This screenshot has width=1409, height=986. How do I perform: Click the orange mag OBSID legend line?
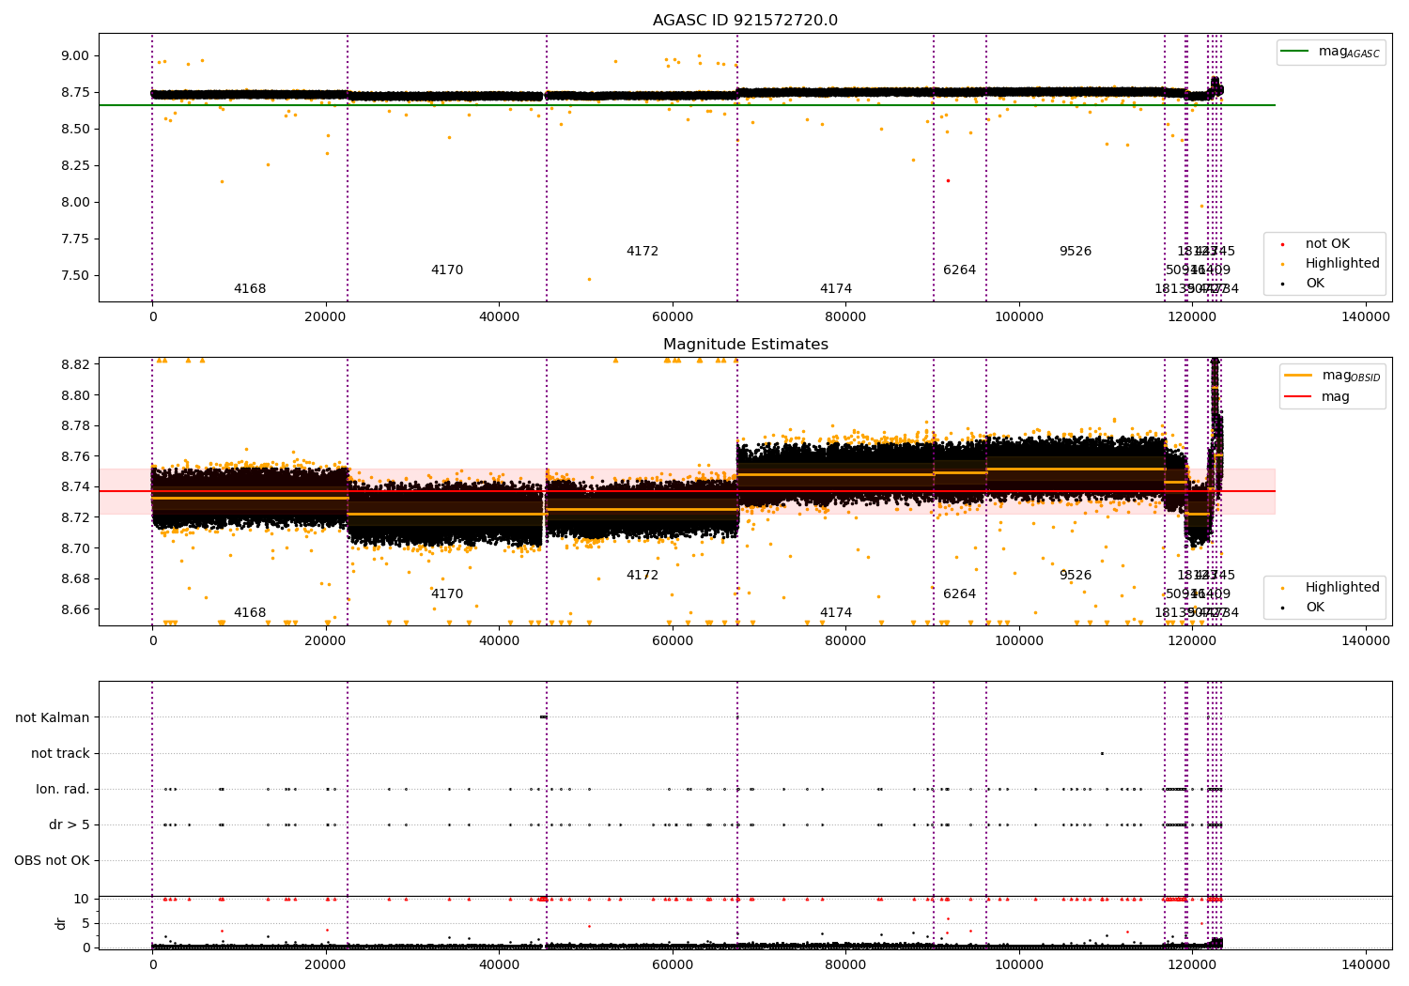1298,376
